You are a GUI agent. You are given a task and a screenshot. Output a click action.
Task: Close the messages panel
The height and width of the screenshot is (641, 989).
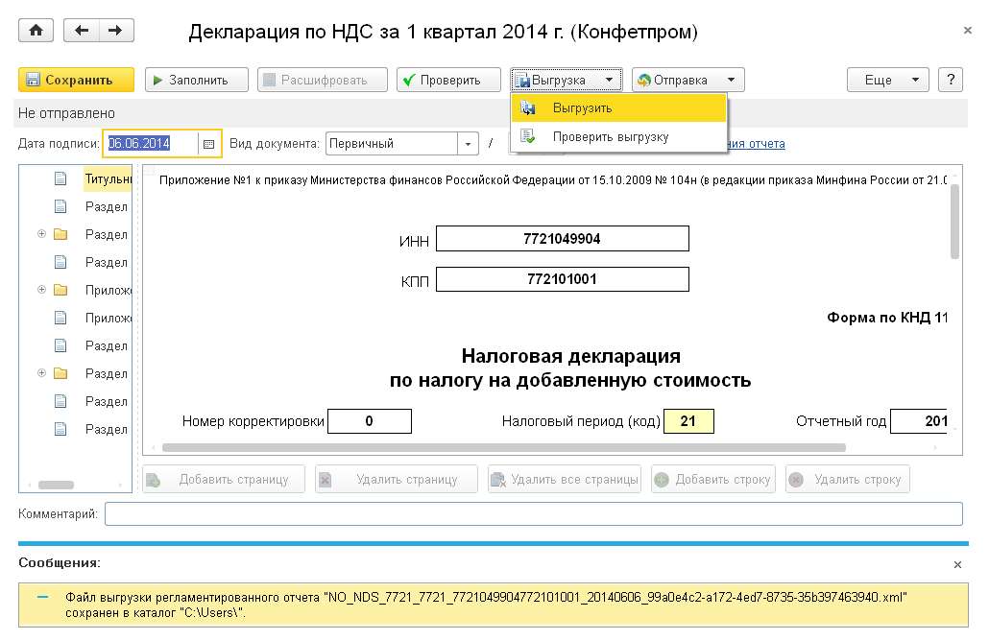(x=956, y=565)
